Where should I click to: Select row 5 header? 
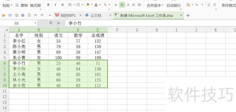(x=5, y=58)
